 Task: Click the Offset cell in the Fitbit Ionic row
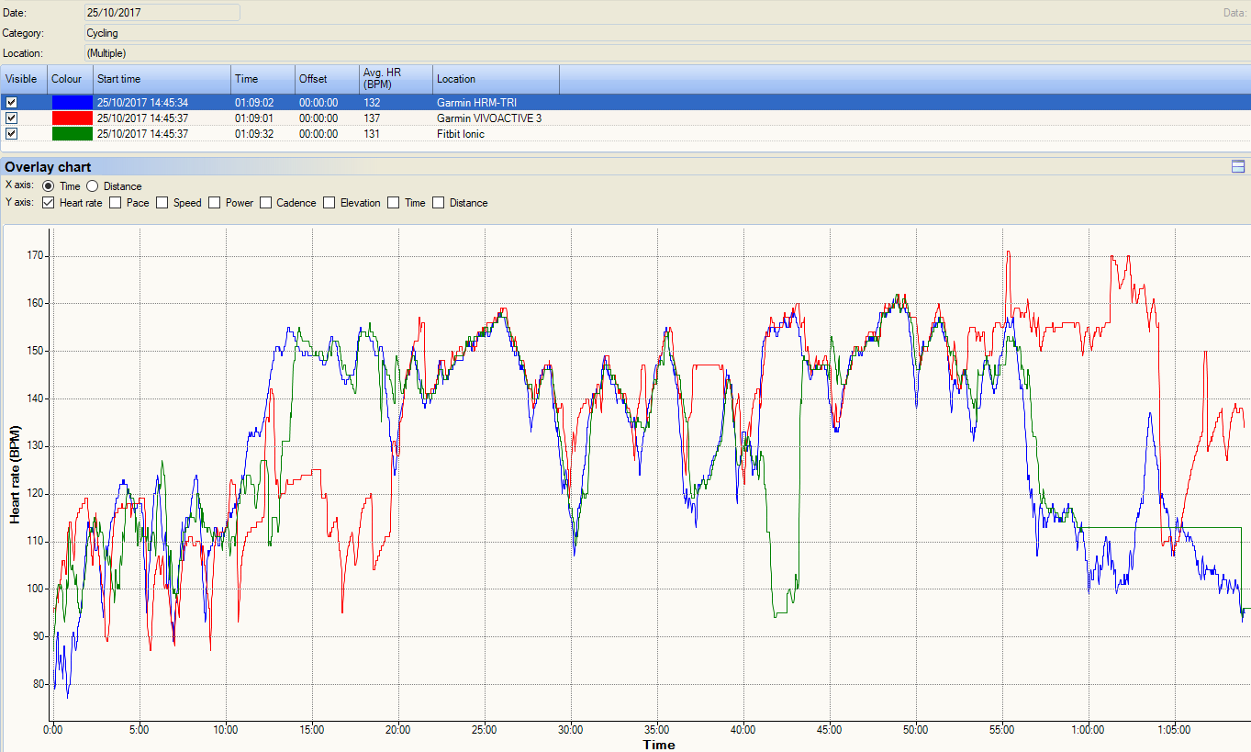point(318,133)
